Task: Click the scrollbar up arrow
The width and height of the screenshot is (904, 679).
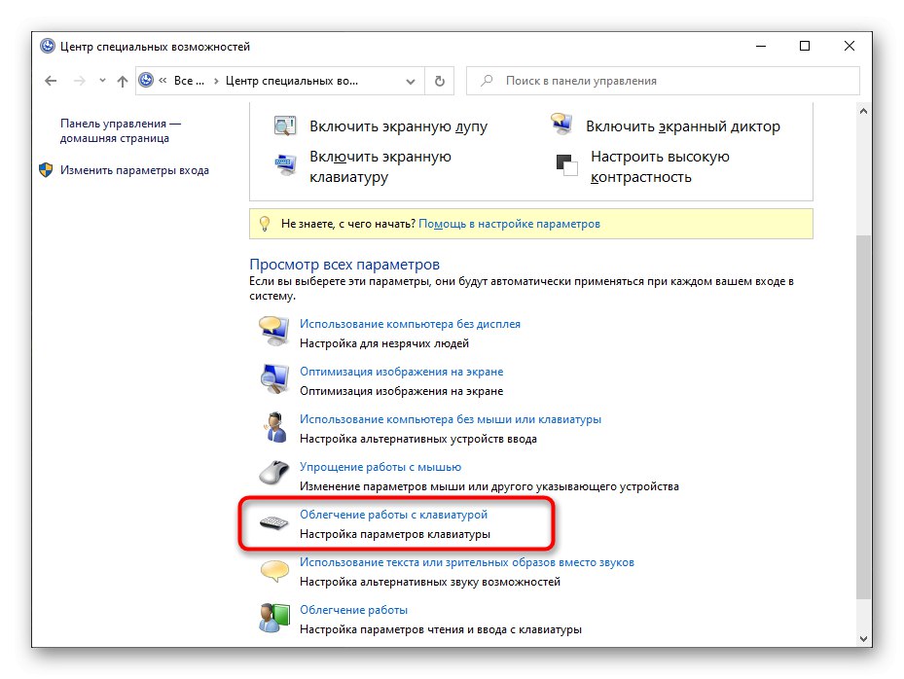Action: click(863, 111)
